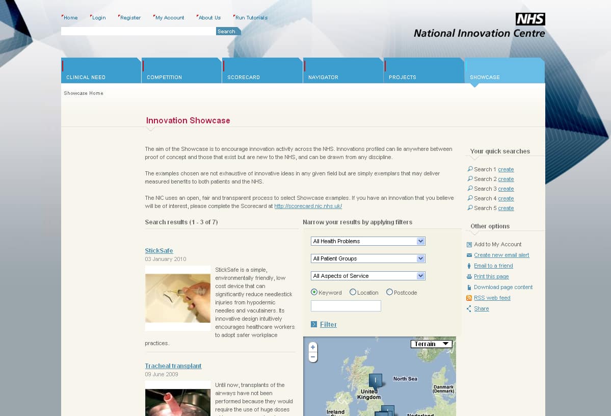Open the Terrain map type dropdown

[431, 344]
